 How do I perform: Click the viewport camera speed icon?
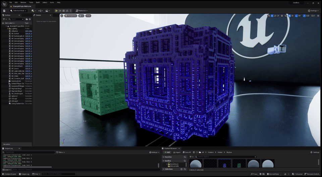point(312,16)
